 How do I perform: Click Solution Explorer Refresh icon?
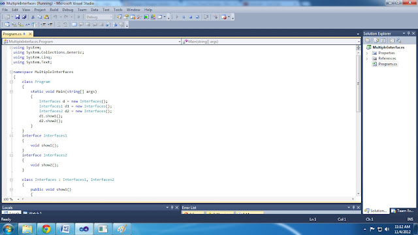(383, 40)
